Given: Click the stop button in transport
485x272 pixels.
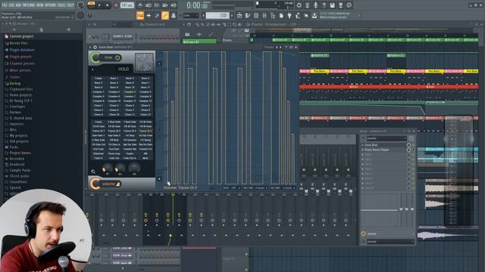Looking at the screenshot, I should click(108, 5).
